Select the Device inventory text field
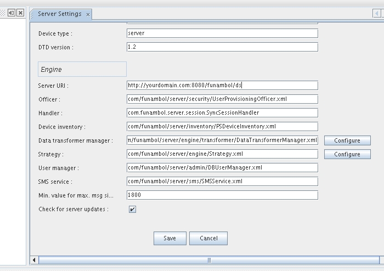Viewport: 384px width, 271px height. point(222,127)
